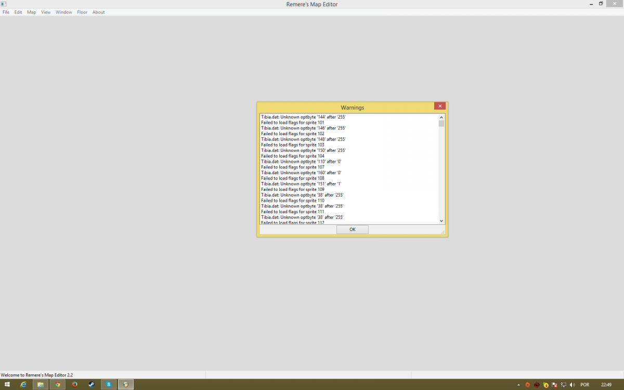Select "Failed to load flags for sprite 101"
Screen dimensions: 624x390
click(292, 123)
